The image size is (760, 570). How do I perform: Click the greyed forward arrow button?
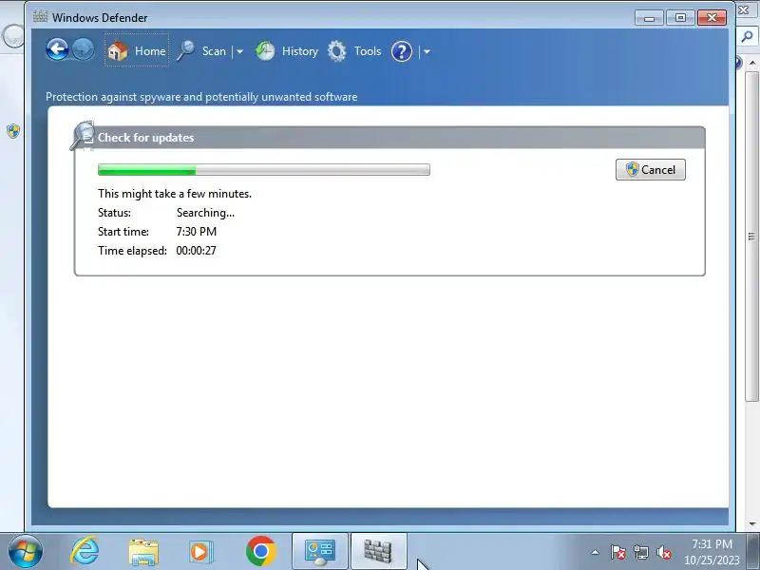click(x=84, y=50)
